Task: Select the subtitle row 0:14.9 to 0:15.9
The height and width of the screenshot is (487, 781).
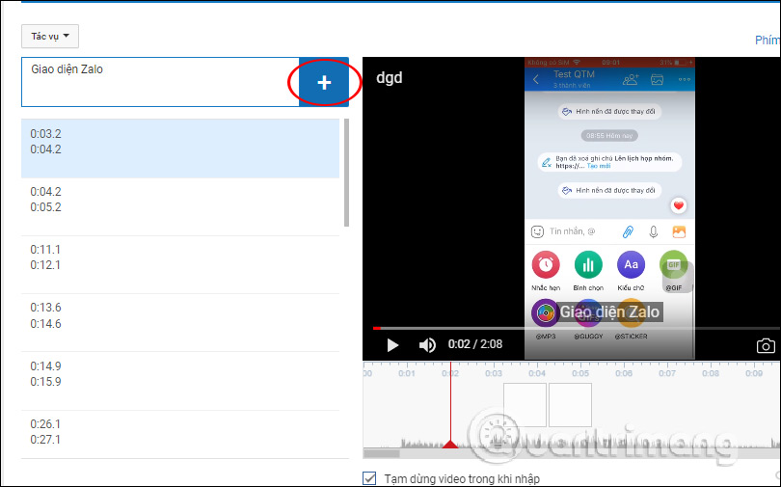Action: tap(180, 381)
